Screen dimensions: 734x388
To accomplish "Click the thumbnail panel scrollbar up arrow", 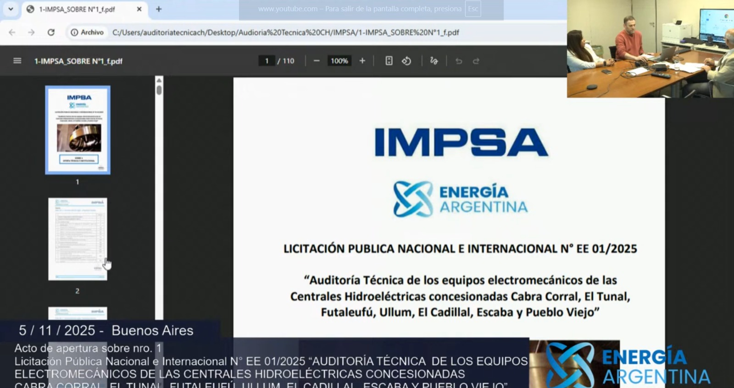I will pyautogui.click(x=159, y=80).
